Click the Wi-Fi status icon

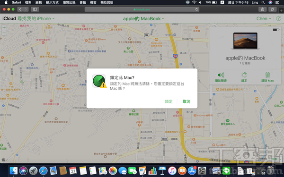(194, 2)
